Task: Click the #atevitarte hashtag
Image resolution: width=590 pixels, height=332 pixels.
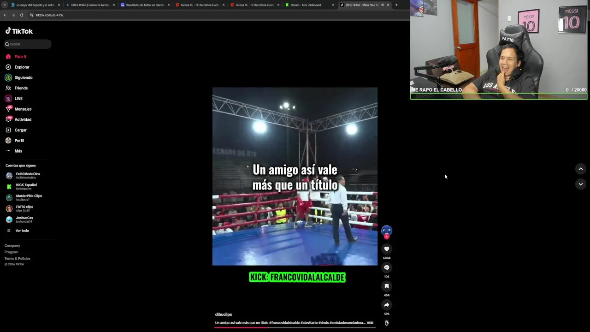Action: click(x=309, y=323)
